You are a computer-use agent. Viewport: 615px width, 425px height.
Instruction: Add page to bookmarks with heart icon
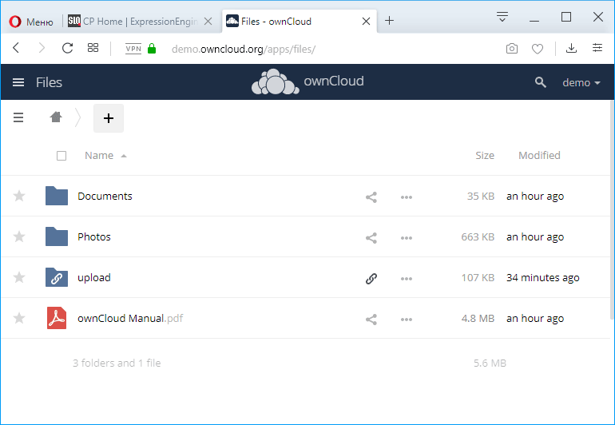point(538,49)
